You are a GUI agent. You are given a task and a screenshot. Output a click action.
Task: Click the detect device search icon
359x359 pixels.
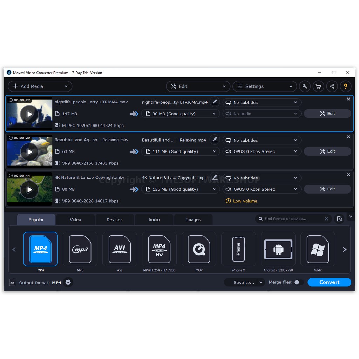[339, 219]
